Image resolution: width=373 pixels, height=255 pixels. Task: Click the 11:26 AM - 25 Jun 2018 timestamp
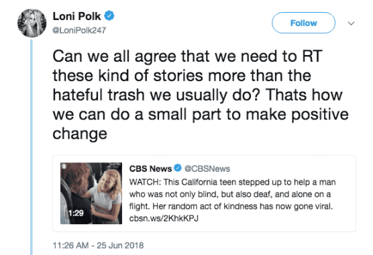[x=98, y=245]
